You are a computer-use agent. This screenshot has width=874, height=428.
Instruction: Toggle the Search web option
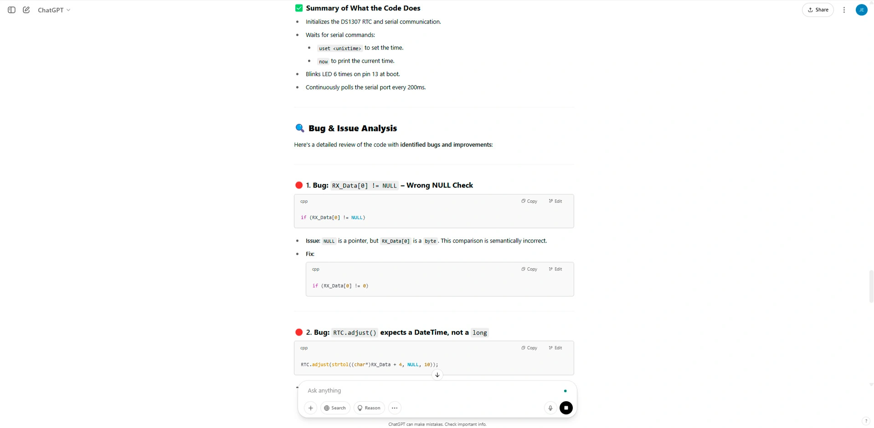(335, 408)
